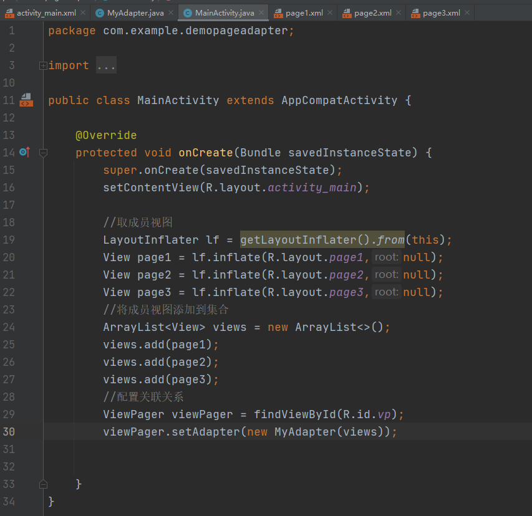Viewport: 532px width, 516px height.
Task: Click the R.id.vp reference
Action: [367, 414]
